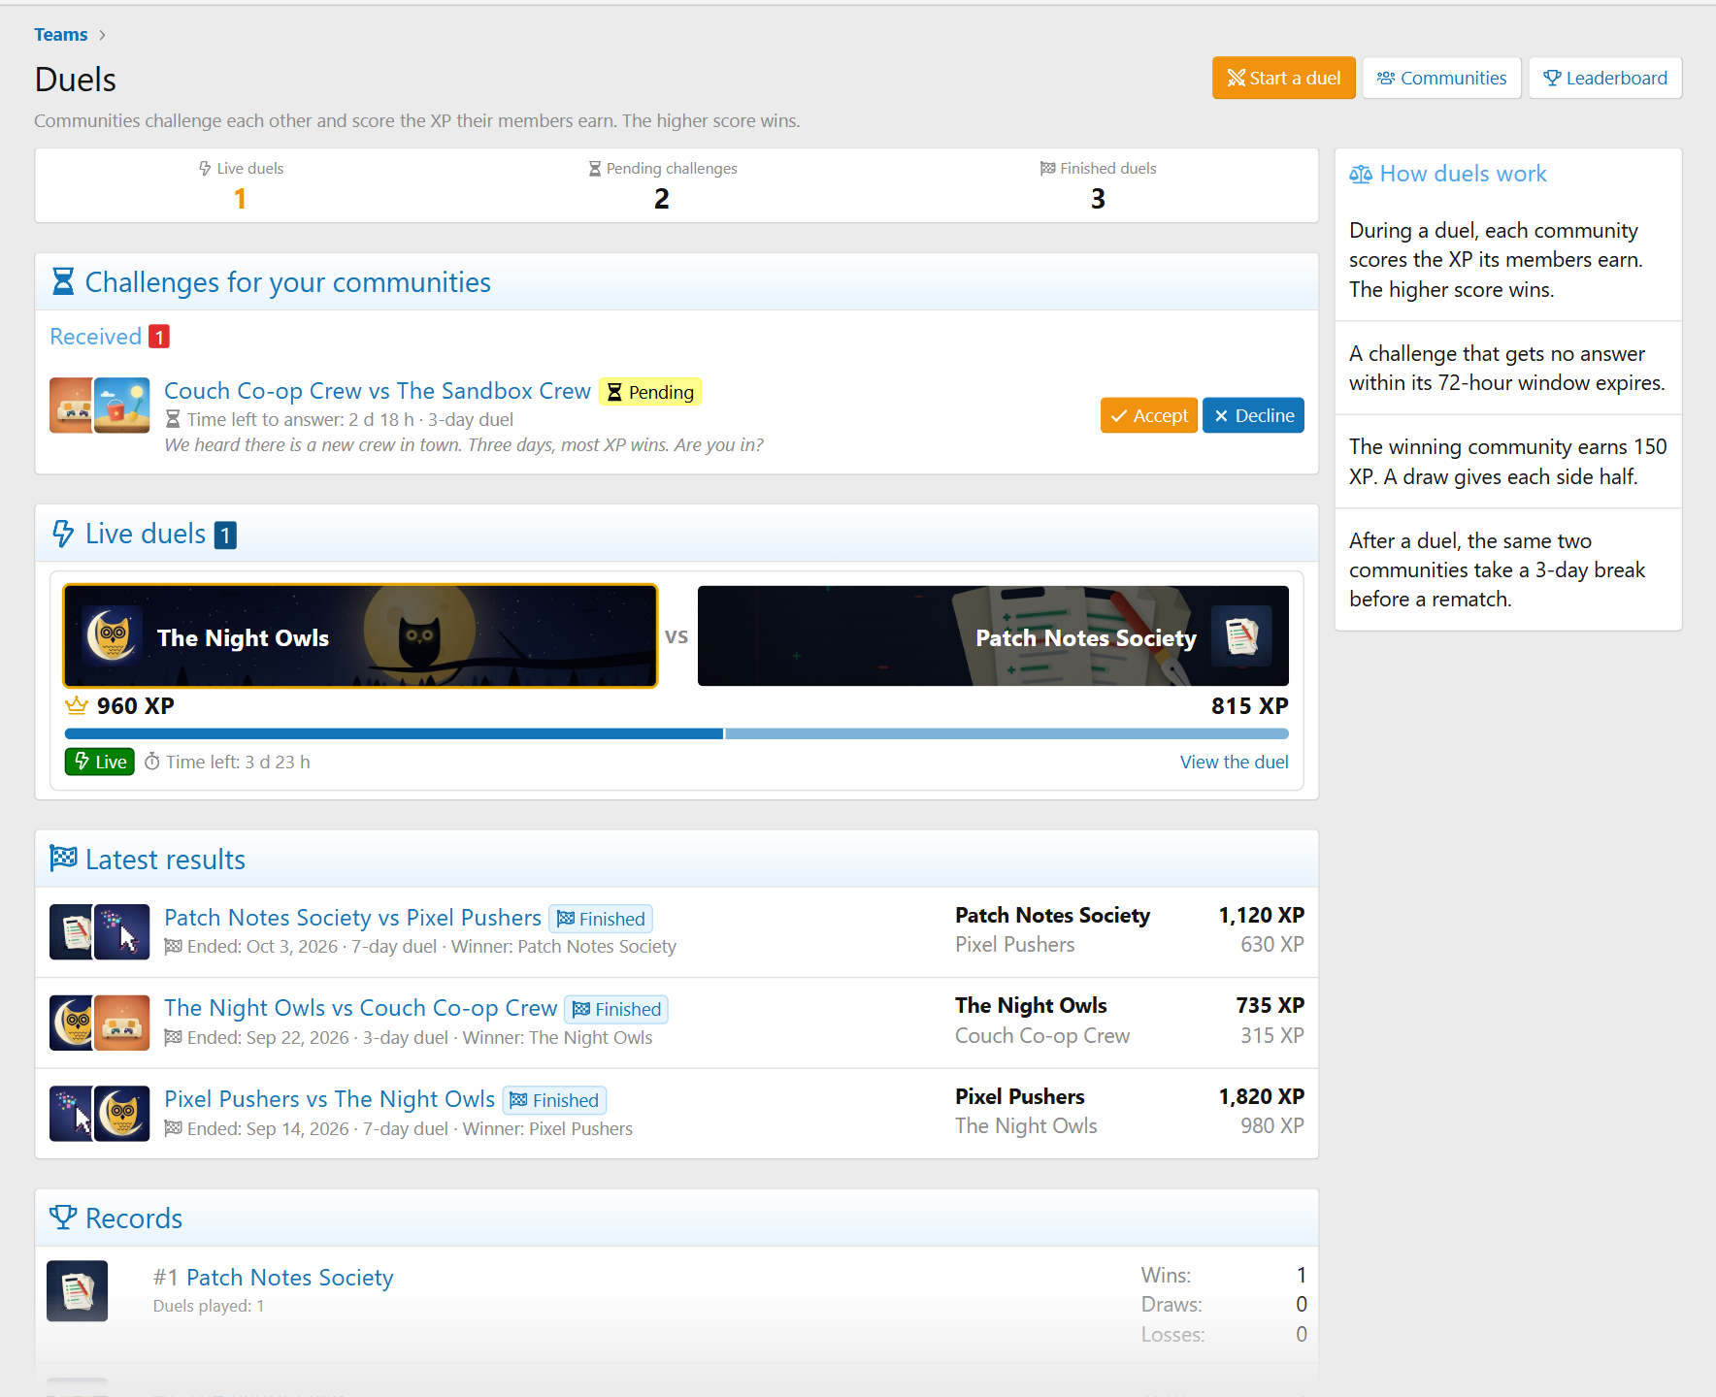
Task: Start a new duel
Action: point(1283,78)
